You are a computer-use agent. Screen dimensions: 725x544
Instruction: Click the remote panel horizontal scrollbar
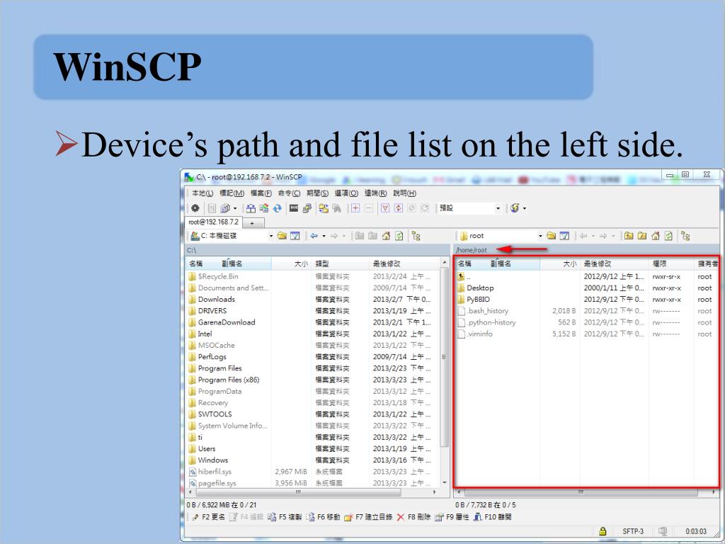pos(586,492)
